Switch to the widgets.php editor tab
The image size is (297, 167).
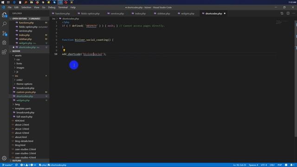(187, 13)
